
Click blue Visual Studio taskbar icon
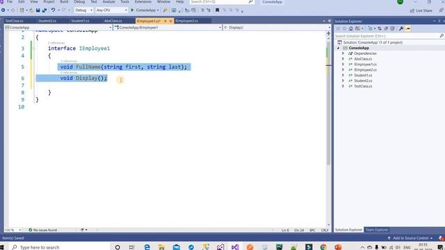click(235, 247)
